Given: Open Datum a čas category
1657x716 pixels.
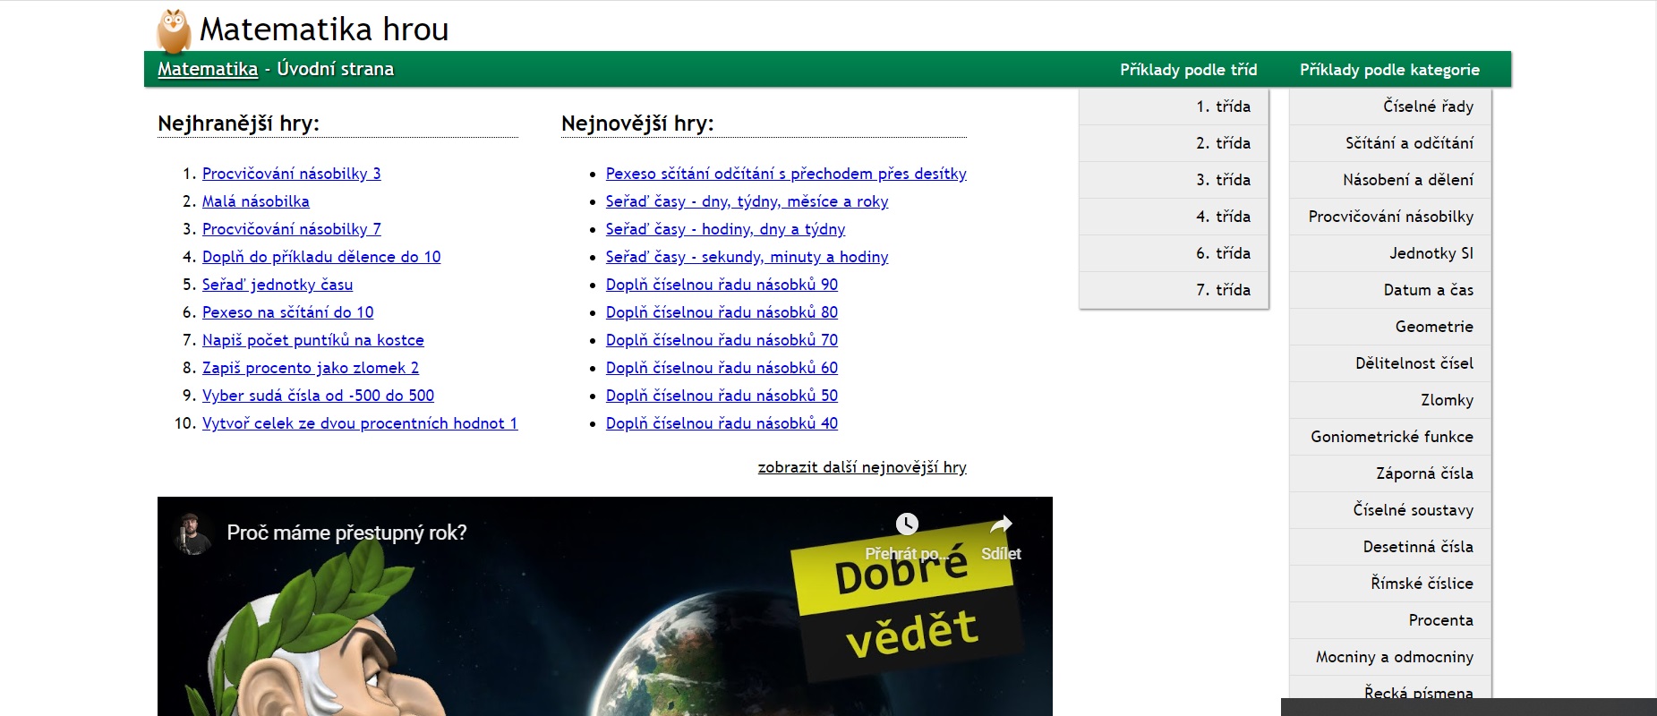Looking at the screenshot, I should click(1390, 290).
